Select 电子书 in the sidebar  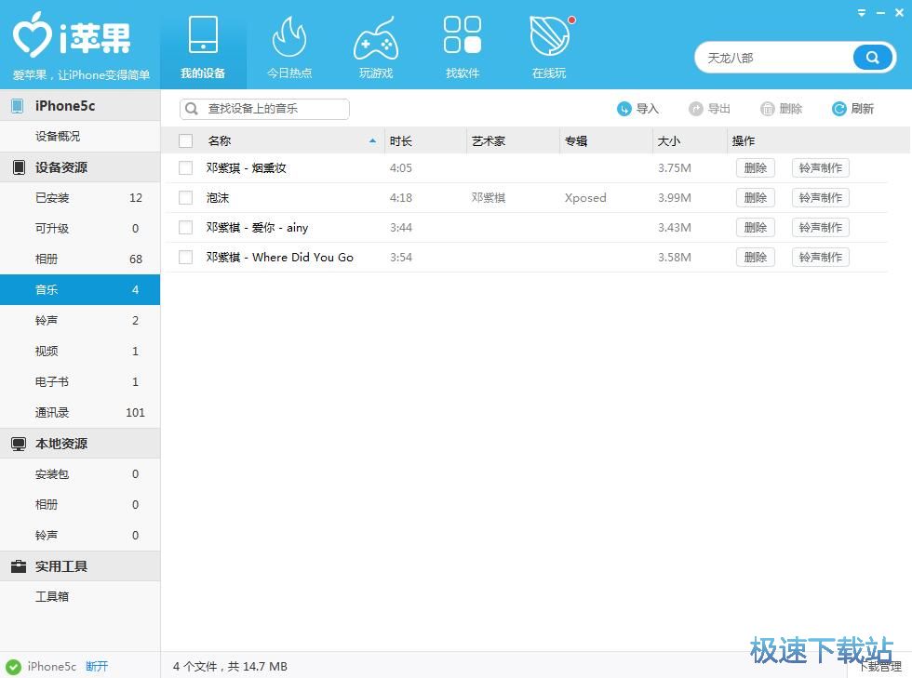coord(80,382)
